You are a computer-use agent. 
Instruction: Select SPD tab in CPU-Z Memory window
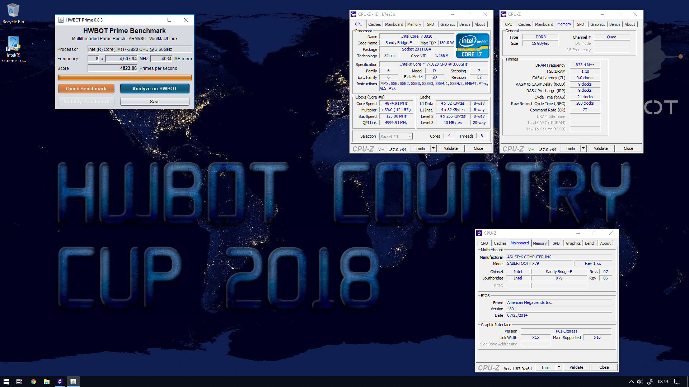[580, 24]
